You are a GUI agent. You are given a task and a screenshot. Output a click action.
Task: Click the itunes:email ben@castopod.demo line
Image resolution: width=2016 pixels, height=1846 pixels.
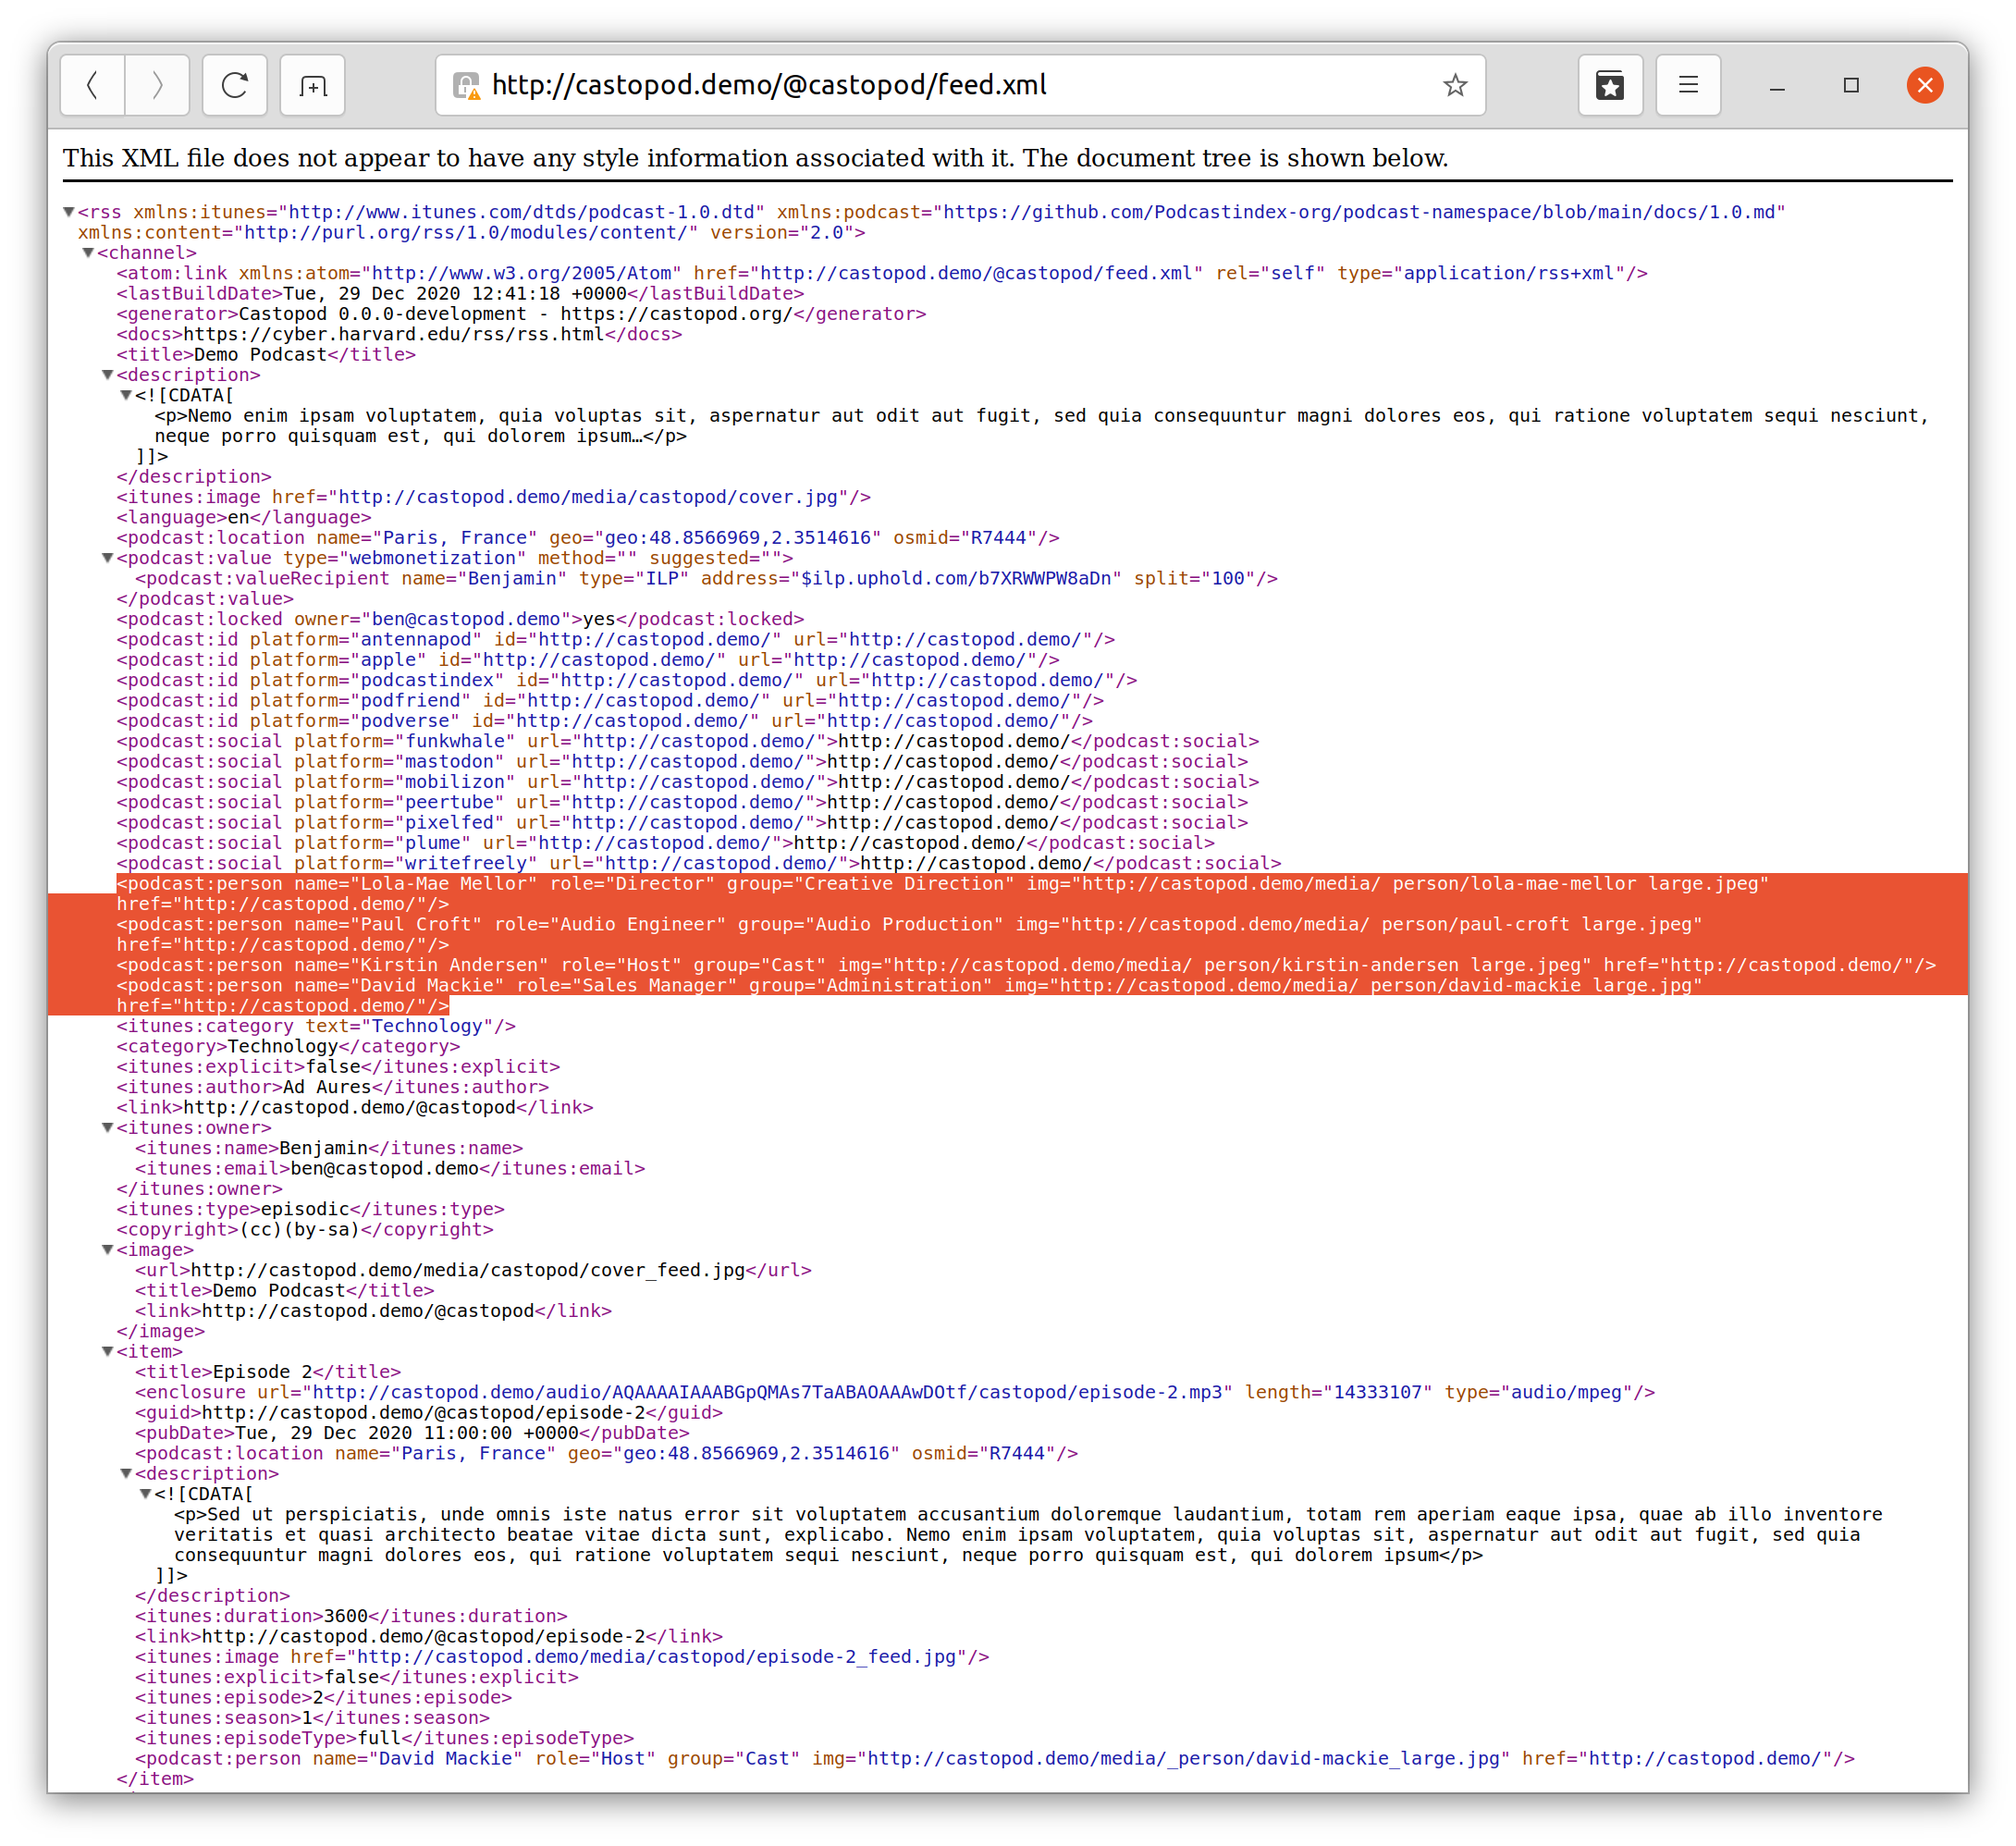[x=390, y=1169]
